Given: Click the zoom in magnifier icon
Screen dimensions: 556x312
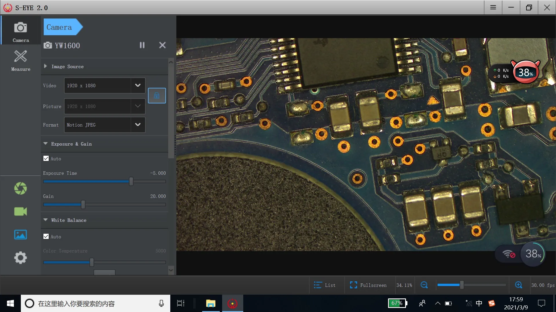Looking at the screenshot, I should pyautogui.click(x=518, y=285).
